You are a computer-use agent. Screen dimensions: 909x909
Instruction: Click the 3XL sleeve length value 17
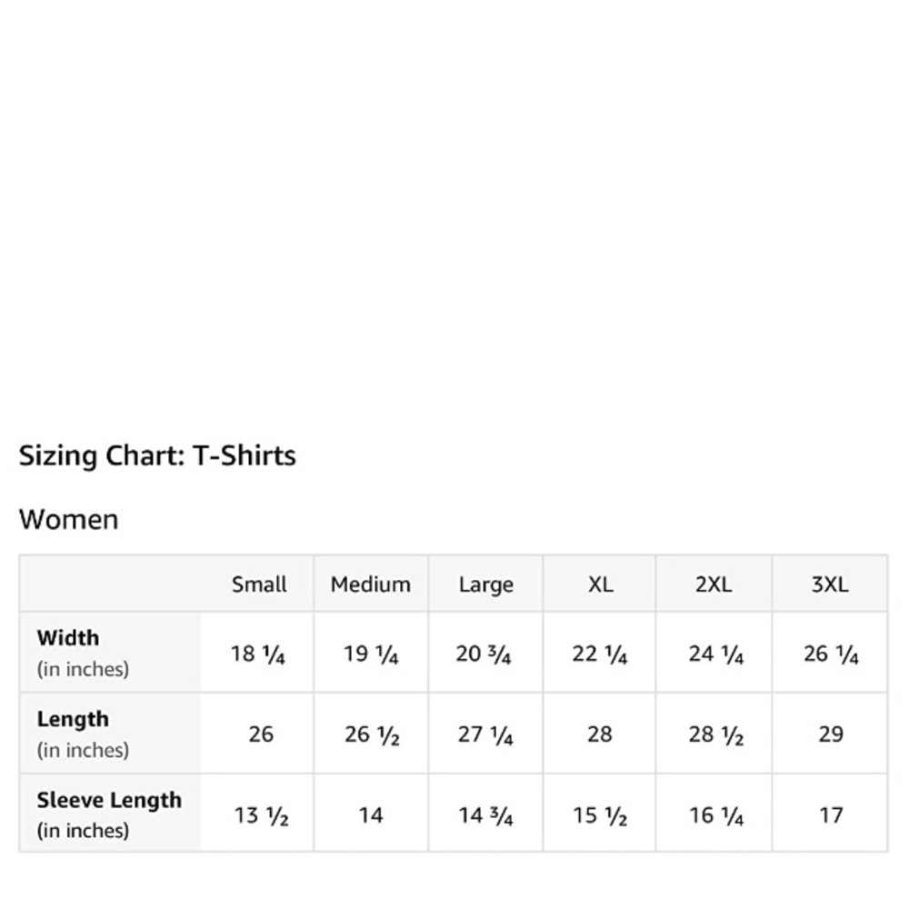click(831, 815)
